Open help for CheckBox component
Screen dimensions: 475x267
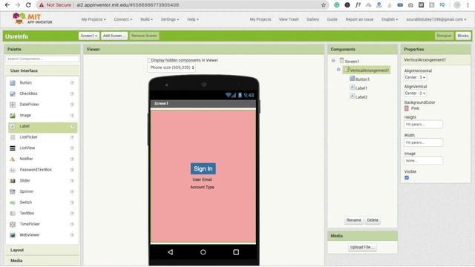pos(72,93)
